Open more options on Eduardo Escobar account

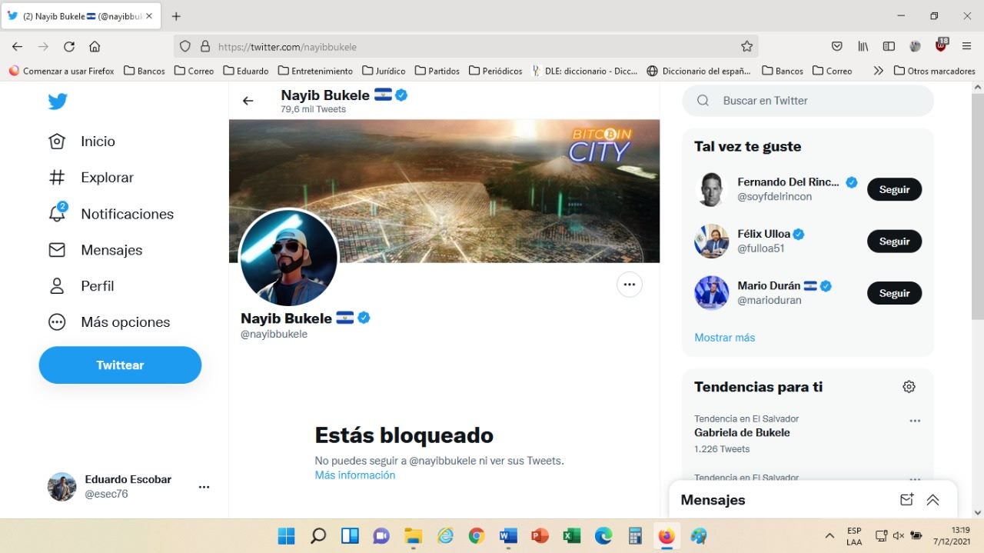[x=204, y=487]
